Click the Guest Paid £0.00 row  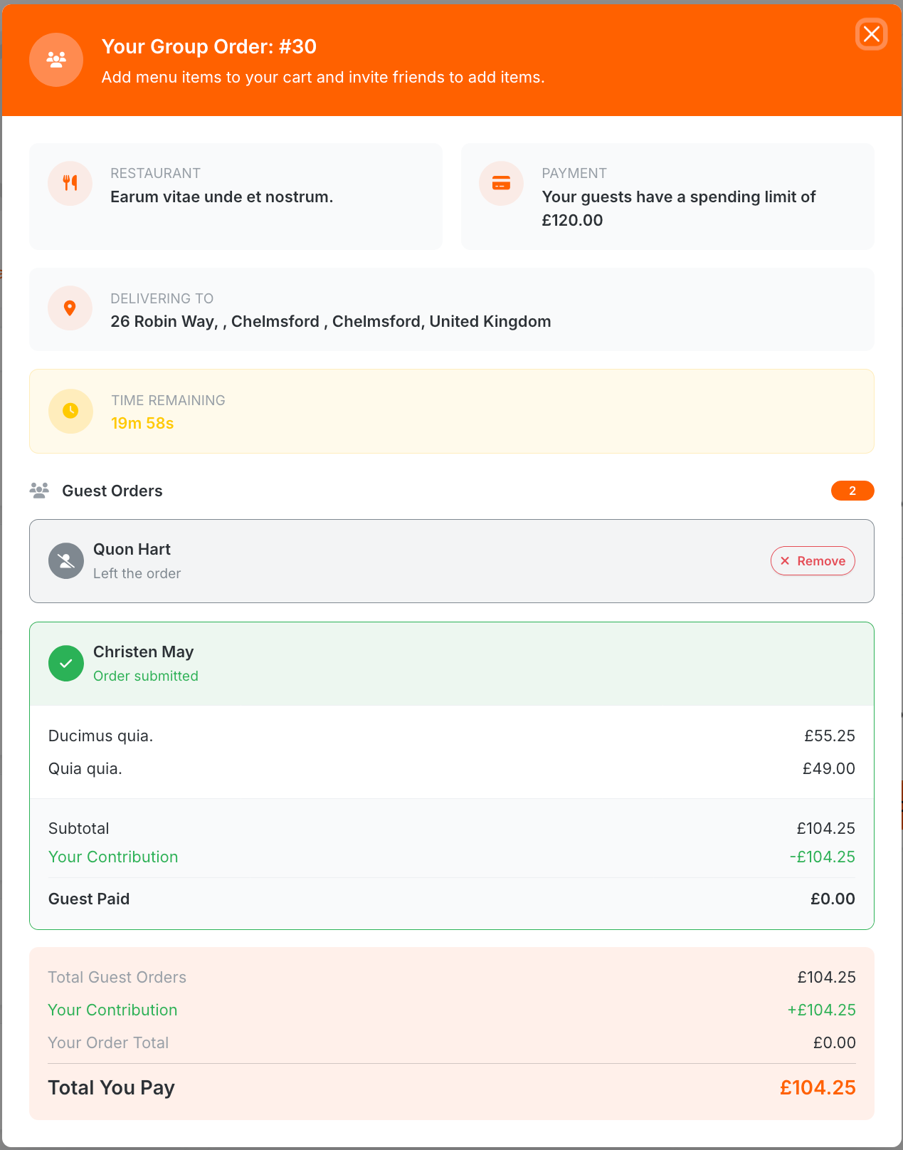click(452, 899)
